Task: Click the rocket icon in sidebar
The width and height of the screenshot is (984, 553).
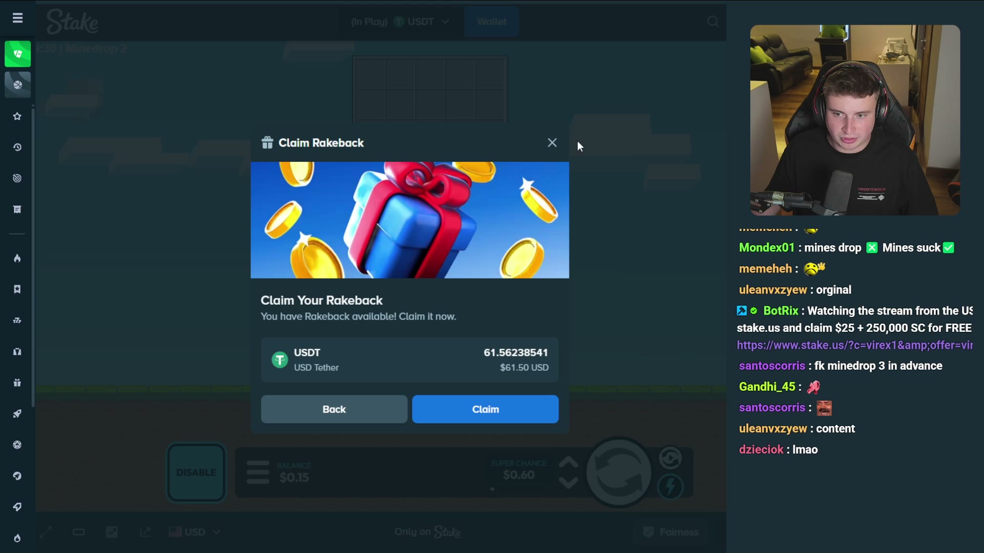Action: click(x=17, y=414)
